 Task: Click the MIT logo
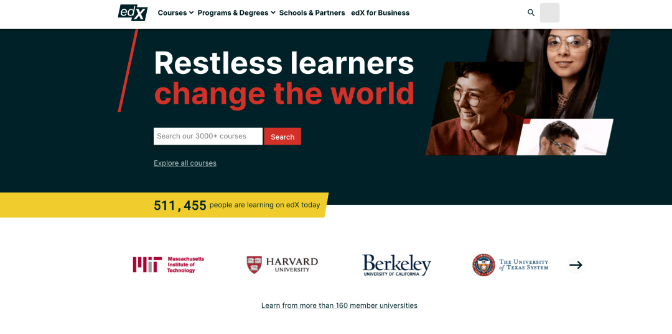point(168,265)
